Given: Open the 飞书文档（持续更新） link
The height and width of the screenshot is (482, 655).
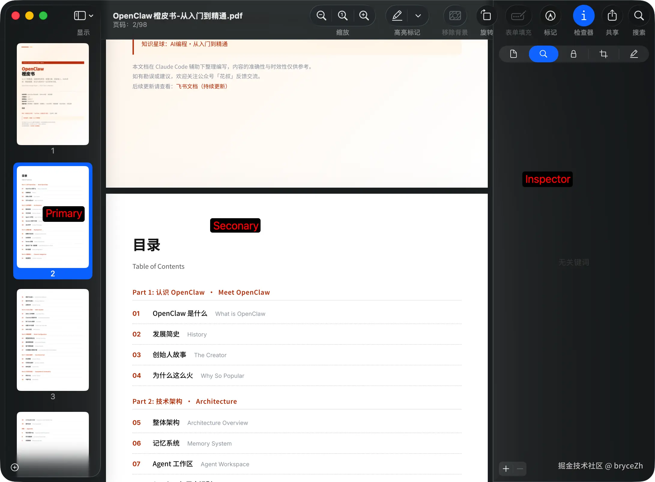Looking at the screenshot, I should tap(202, 86).
